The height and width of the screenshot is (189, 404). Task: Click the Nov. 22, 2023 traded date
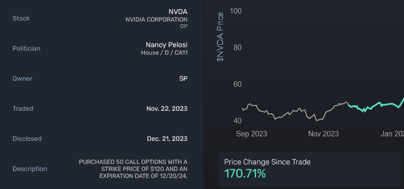click(167, 109)
